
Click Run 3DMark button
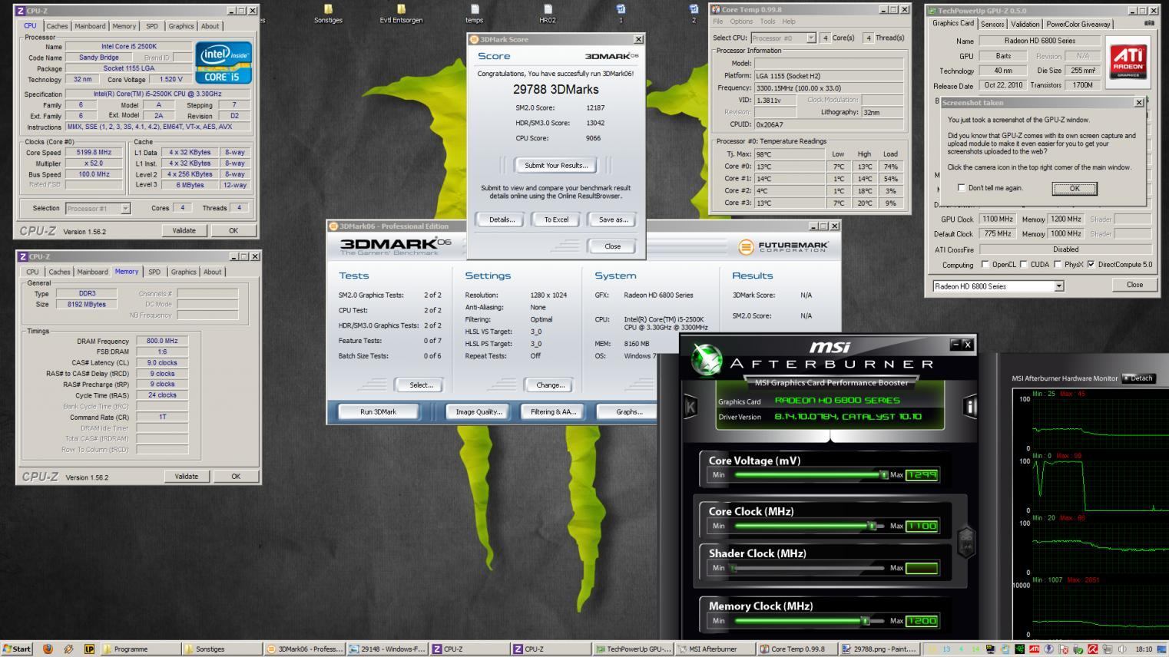pos(378,412)
